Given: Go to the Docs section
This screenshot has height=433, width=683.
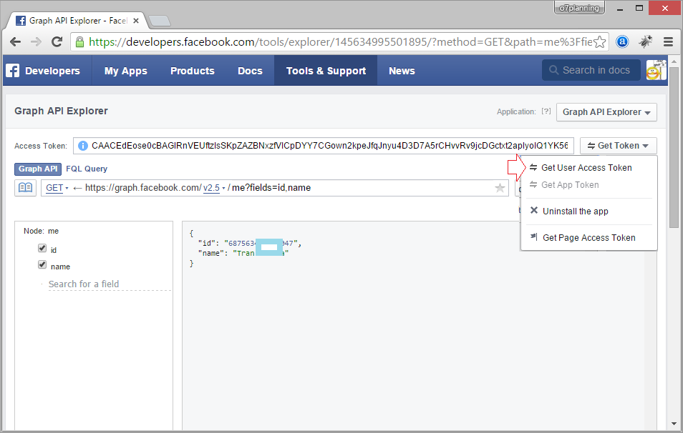Looking at the screenshot, I should tap(250, 71).
